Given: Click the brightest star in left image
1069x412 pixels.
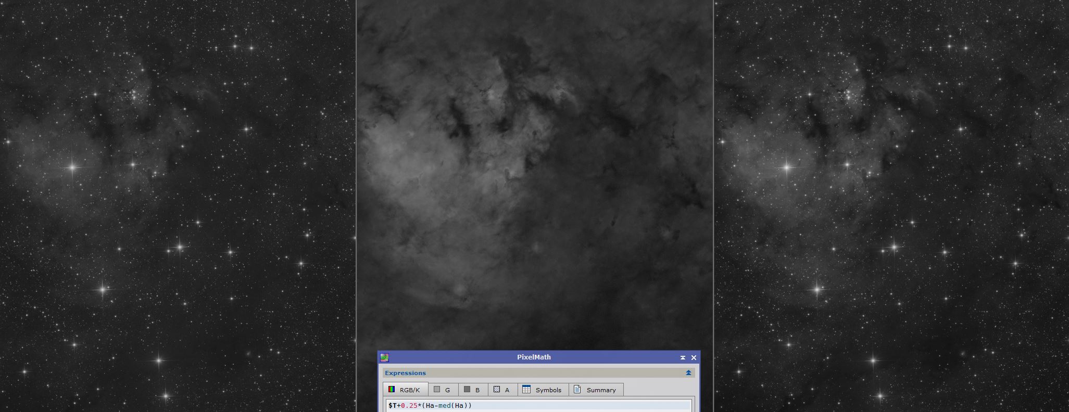Looking at the screenshot, I should pyautogui.click(x=72, y=167).
